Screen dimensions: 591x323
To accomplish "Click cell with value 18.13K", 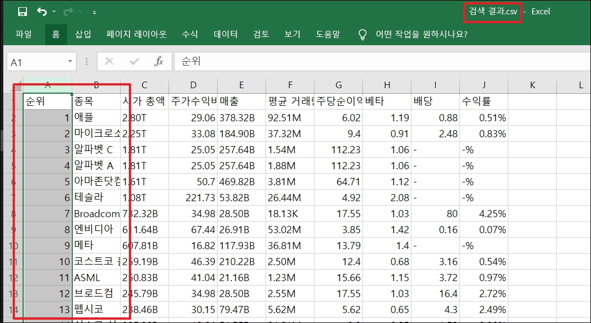I will [290, 213].
